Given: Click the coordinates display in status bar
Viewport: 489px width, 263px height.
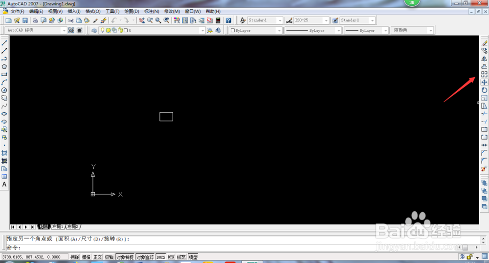Looking at the screenshot, I should click(34, 257).
